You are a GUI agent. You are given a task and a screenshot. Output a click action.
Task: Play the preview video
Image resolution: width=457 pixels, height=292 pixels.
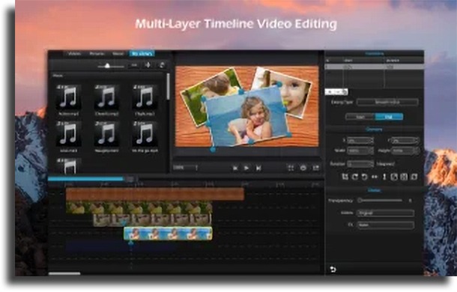[246, 168]
